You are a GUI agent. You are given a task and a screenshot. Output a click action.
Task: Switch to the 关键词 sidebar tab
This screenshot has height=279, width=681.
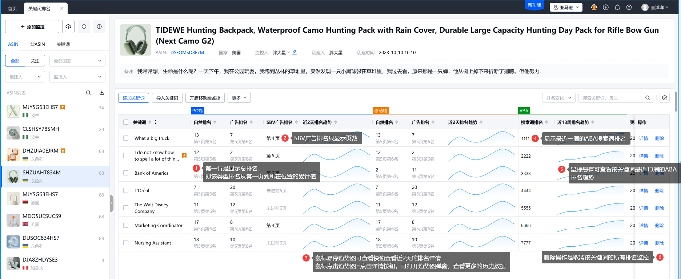[63, 44]
